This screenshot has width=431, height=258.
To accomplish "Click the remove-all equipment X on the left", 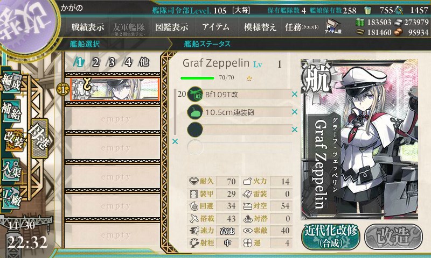I will tap(175, 141).
